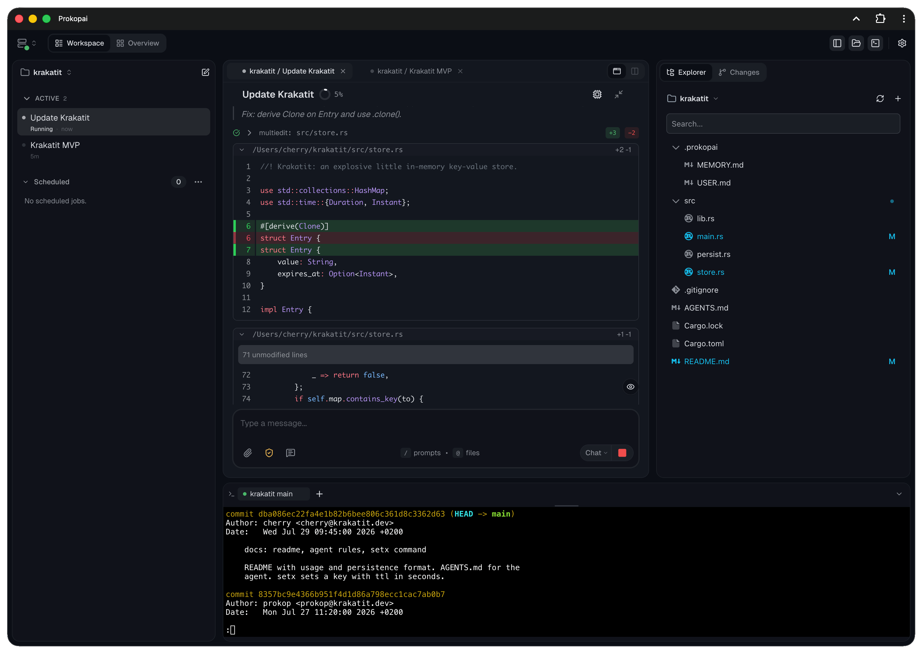Switch to the Changes tab
The height and width of the screenshot is (655, 923).
point(739,72)
